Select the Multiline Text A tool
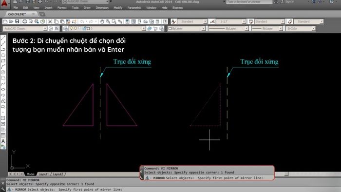This screenshot has width=341, height=192. pos(3,141)
